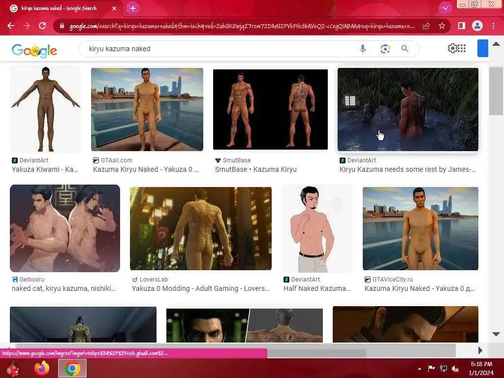
Task: Click the LoversLab source label
Action: 154,280
